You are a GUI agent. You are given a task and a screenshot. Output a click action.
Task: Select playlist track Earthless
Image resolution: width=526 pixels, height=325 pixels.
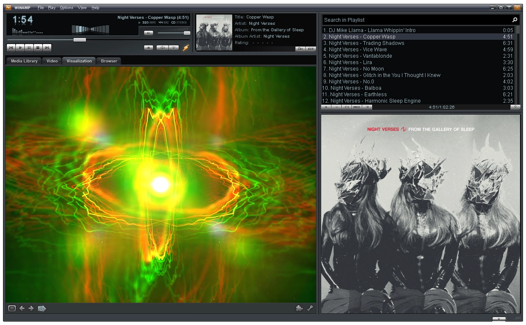click(418, 95)
